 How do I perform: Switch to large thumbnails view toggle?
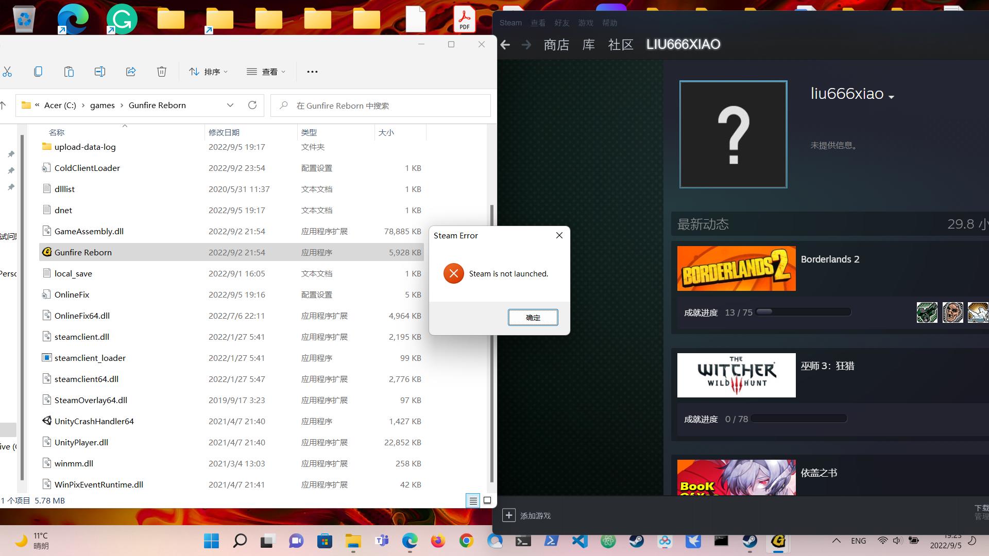pos(487,500)
